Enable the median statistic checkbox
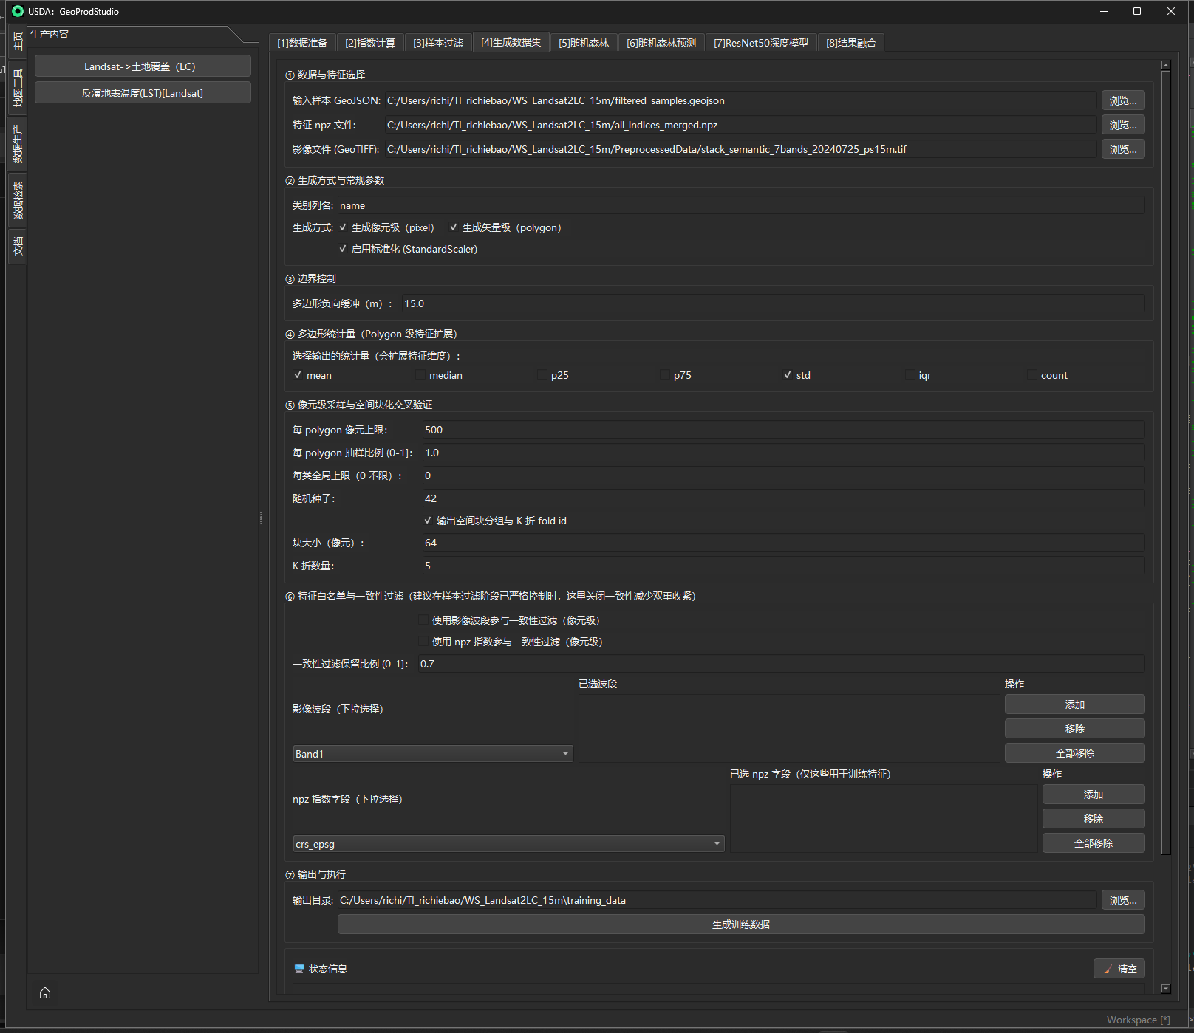Viewport: 1194px width, 1033px height. coord(420,375)
